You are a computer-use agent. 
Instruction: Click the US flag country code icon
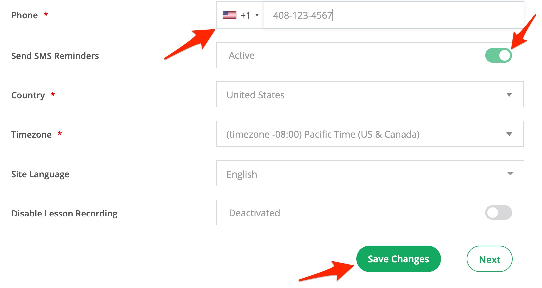click(229, 15)
